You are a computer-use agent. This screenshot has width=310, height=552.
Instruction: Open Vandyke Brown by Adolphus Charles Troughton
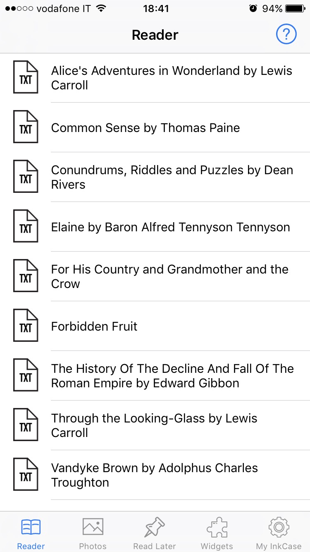point(154,475)
